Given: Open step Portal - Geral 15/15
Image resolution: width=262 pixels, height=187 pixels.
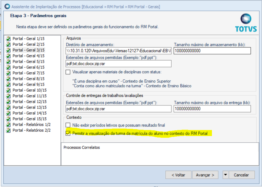Looking at the screenshot, I should (x=29, y=119).
